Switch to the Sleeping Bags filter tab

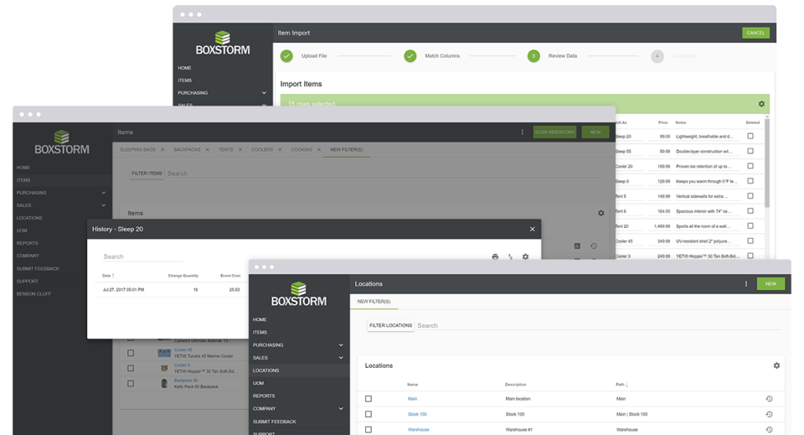click(x=137, y=150)
